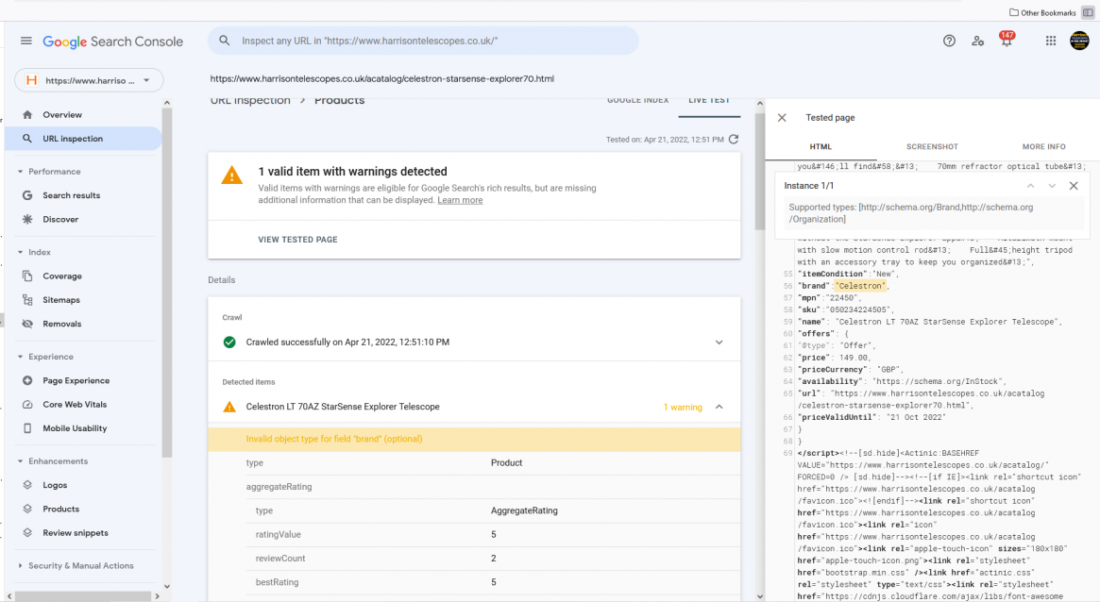Click the Core Web Vitals gauge icon
The width and height of the screenshot is (1100, 602).
27,405
